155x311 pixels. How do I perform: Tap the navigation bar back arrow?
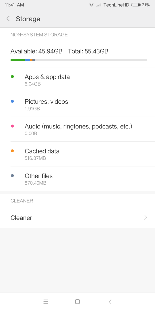[x=110, y=302]
